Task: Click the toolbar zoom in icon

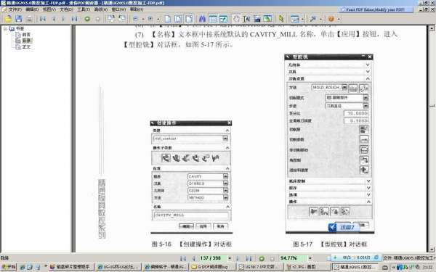Action: pyautogui.click(x=150, y=19)
